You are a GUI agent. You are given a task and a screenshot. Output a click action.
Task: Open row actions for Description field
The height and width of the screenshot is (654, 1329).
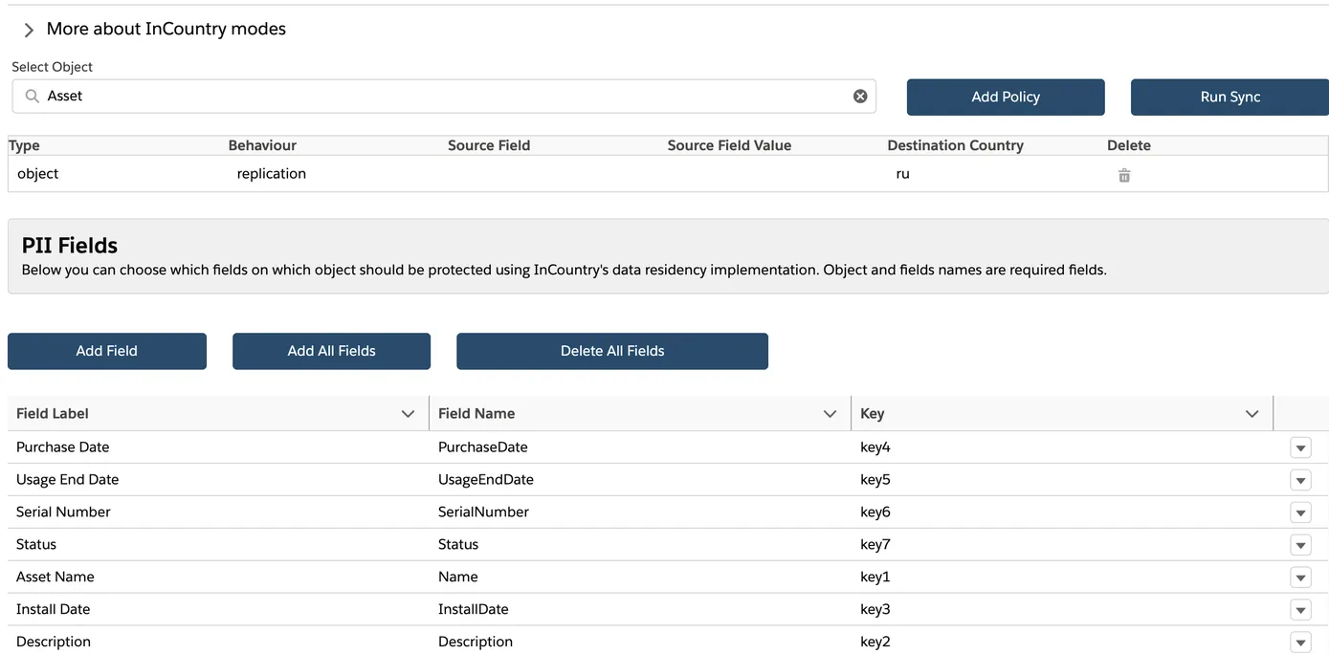pyautogui.click(x=1300, y=642)
